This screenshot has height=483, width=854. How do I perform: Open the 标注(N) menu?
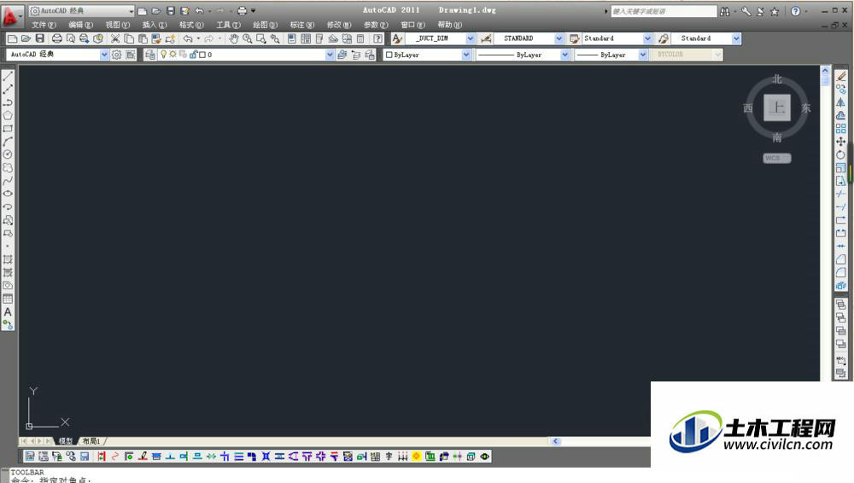coord(301,25)
